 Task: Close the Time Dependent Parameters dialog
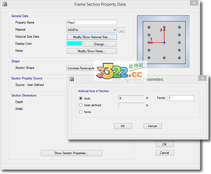tap(202, 79)
